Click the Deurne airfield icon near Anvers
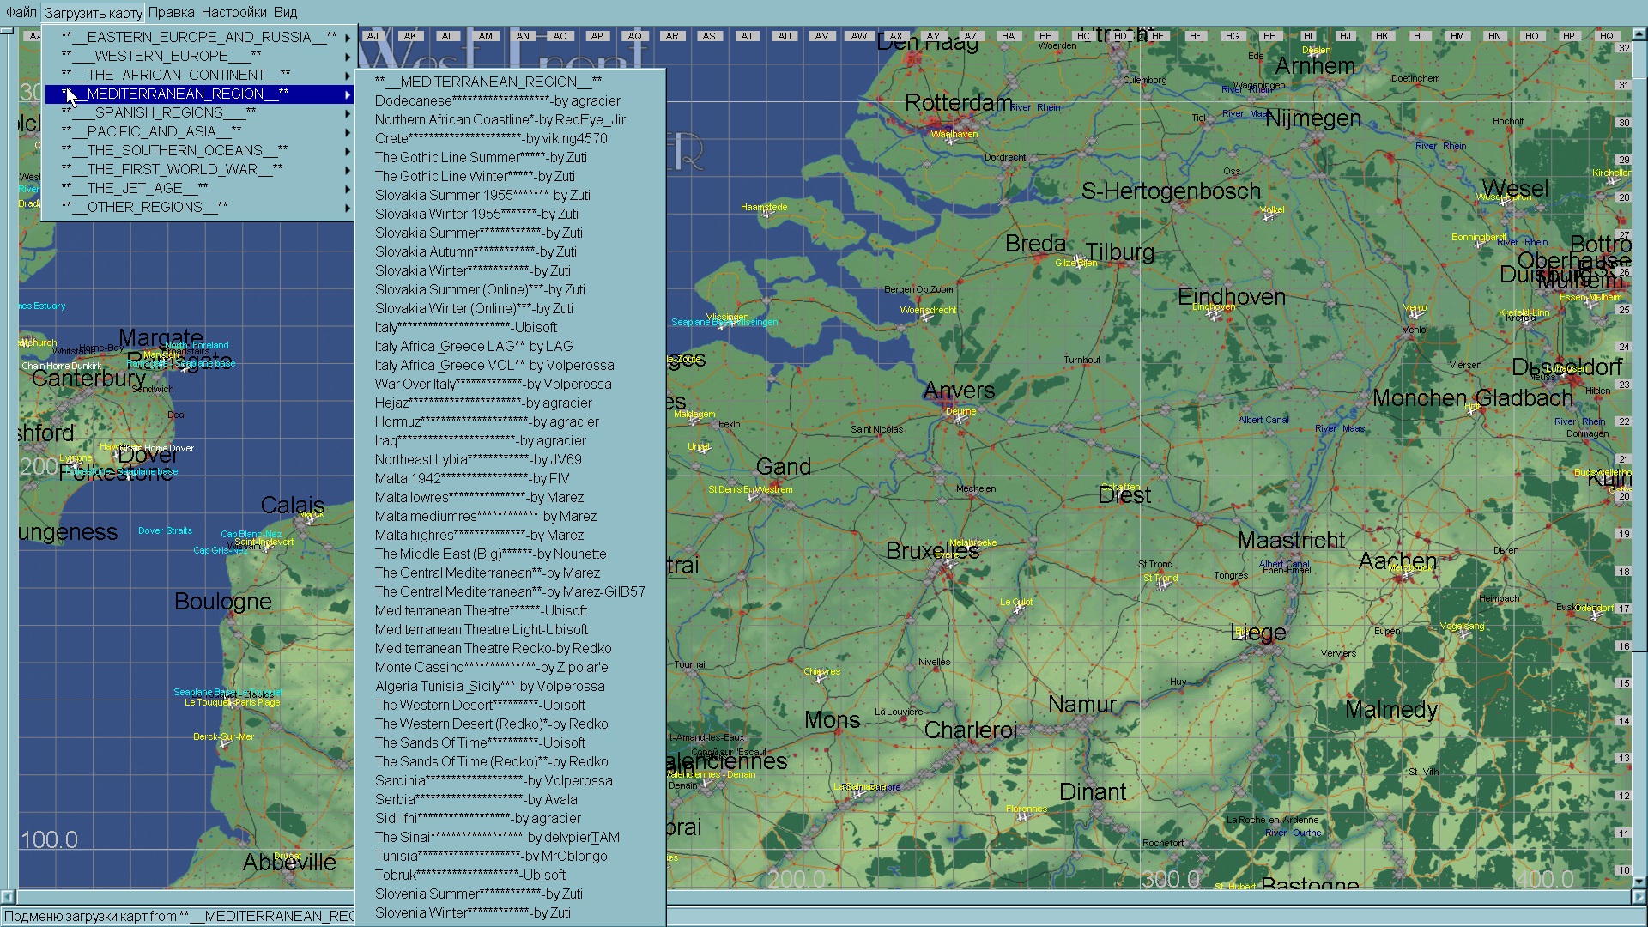Screen dimensions: 1648x927 [960, 419]
